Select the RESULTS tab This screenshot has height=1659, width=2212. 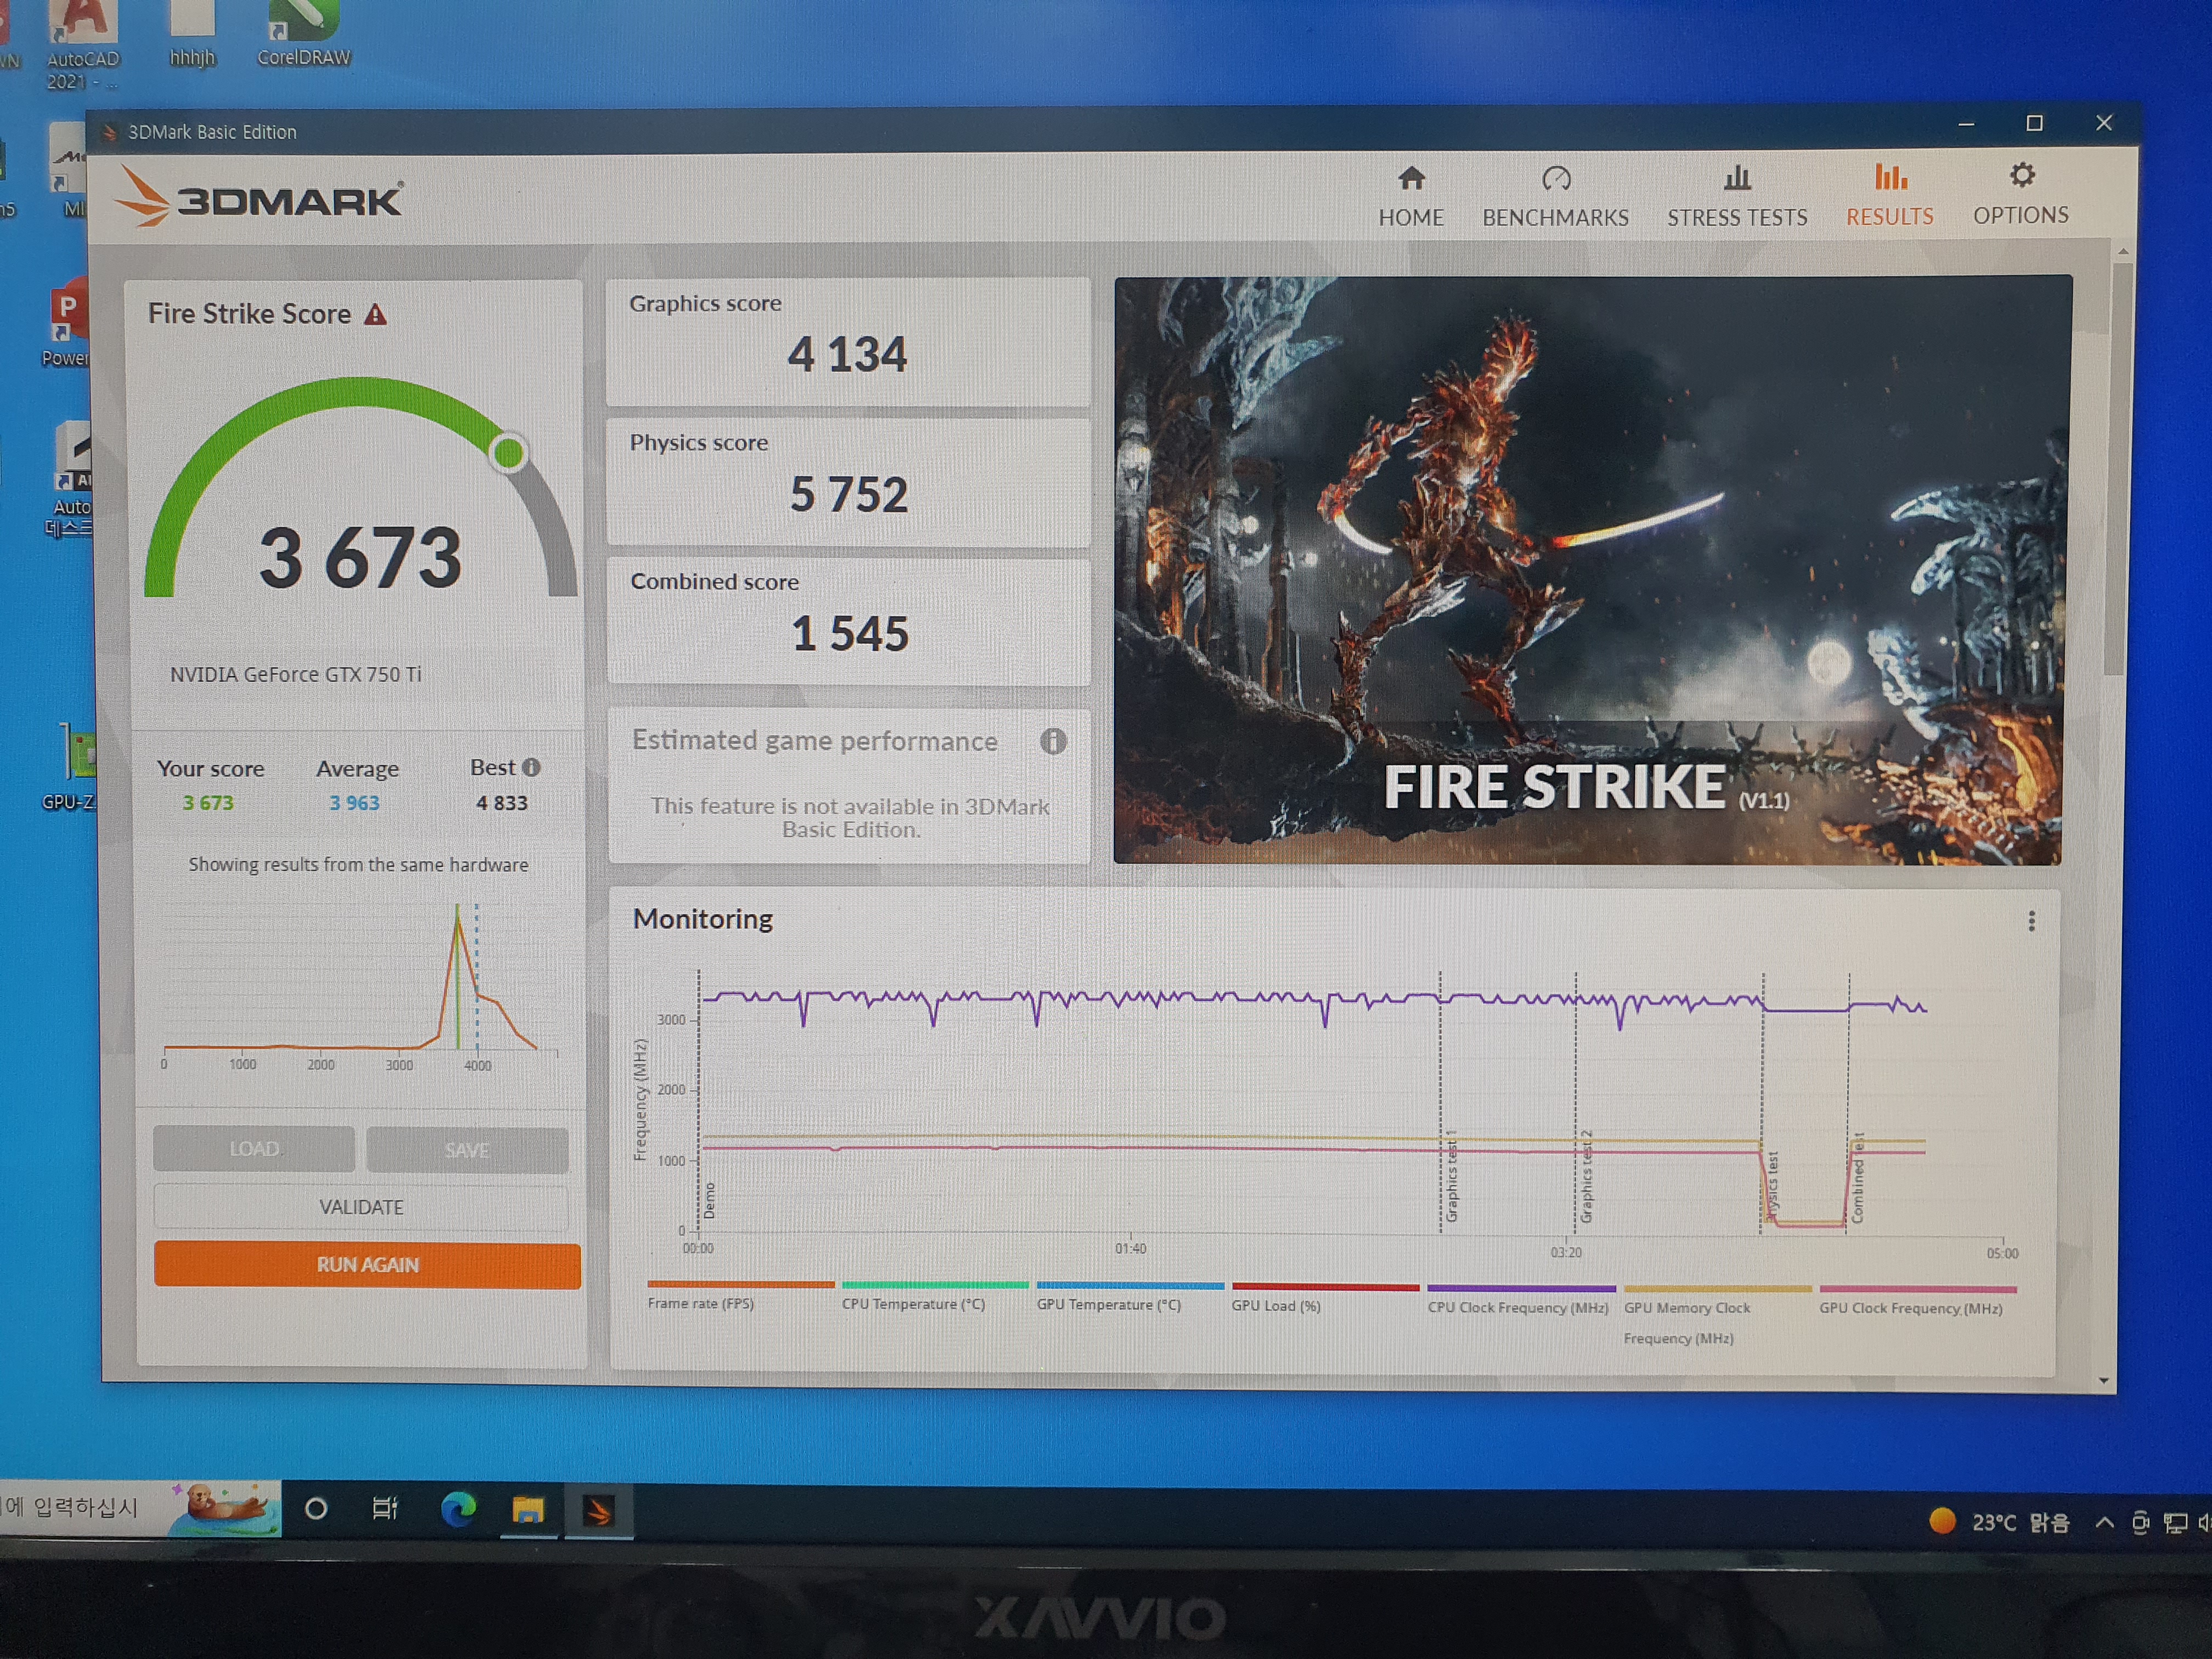coord(1889,196)
